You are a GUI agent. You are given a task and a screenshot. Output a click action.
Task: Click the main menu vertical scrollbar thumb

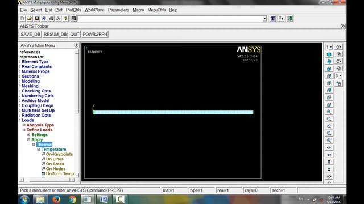point(77,83)
